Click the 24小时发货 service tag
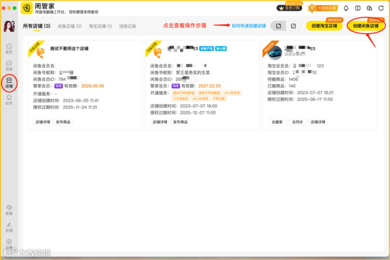This screenshot has width=390, height=260. [x=232, y=93]
